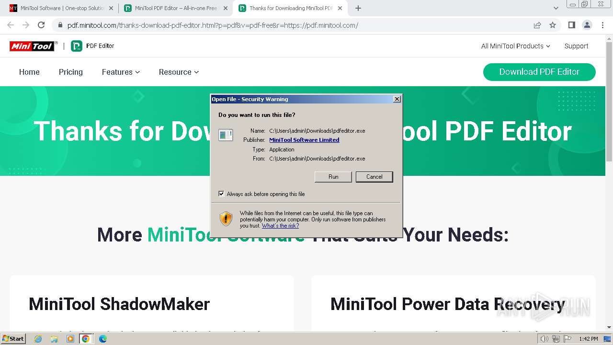Cancel the file open dialog
The height and width of the screenshot is (345, 613).
375,177
